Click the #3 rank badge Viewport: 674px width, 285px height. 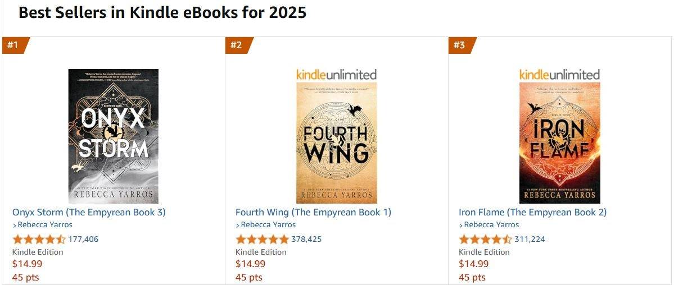click(x=460, y=45)
